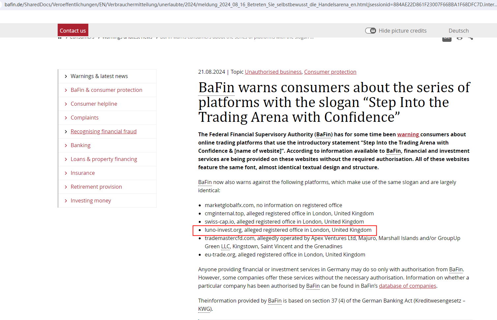Toggle the Hide picture credits switch

pyautogui.click(x=370, y=31)
